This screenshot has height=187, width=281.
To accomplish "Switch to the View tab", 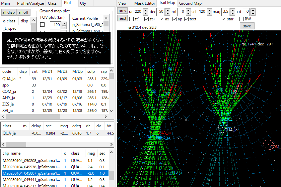I will pos(122,3).
